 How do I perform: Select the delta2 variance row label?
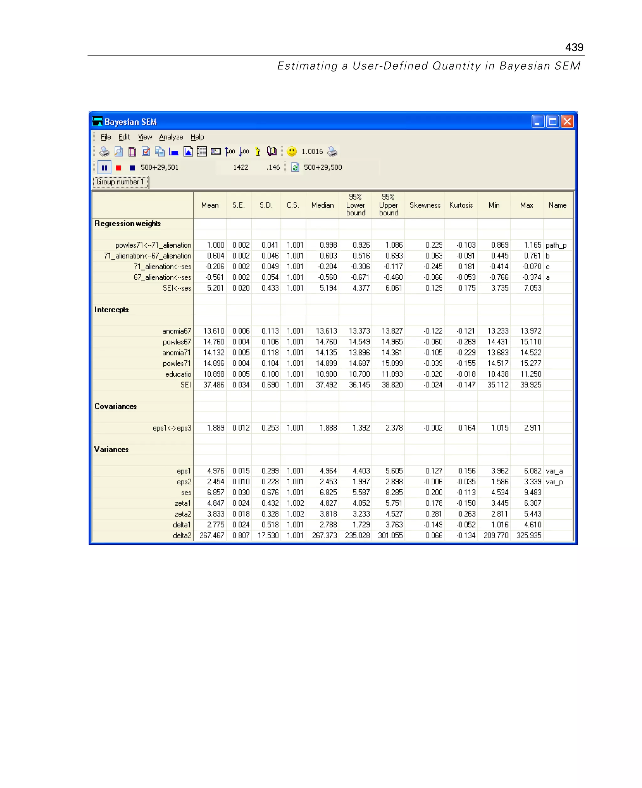point(182,535)
